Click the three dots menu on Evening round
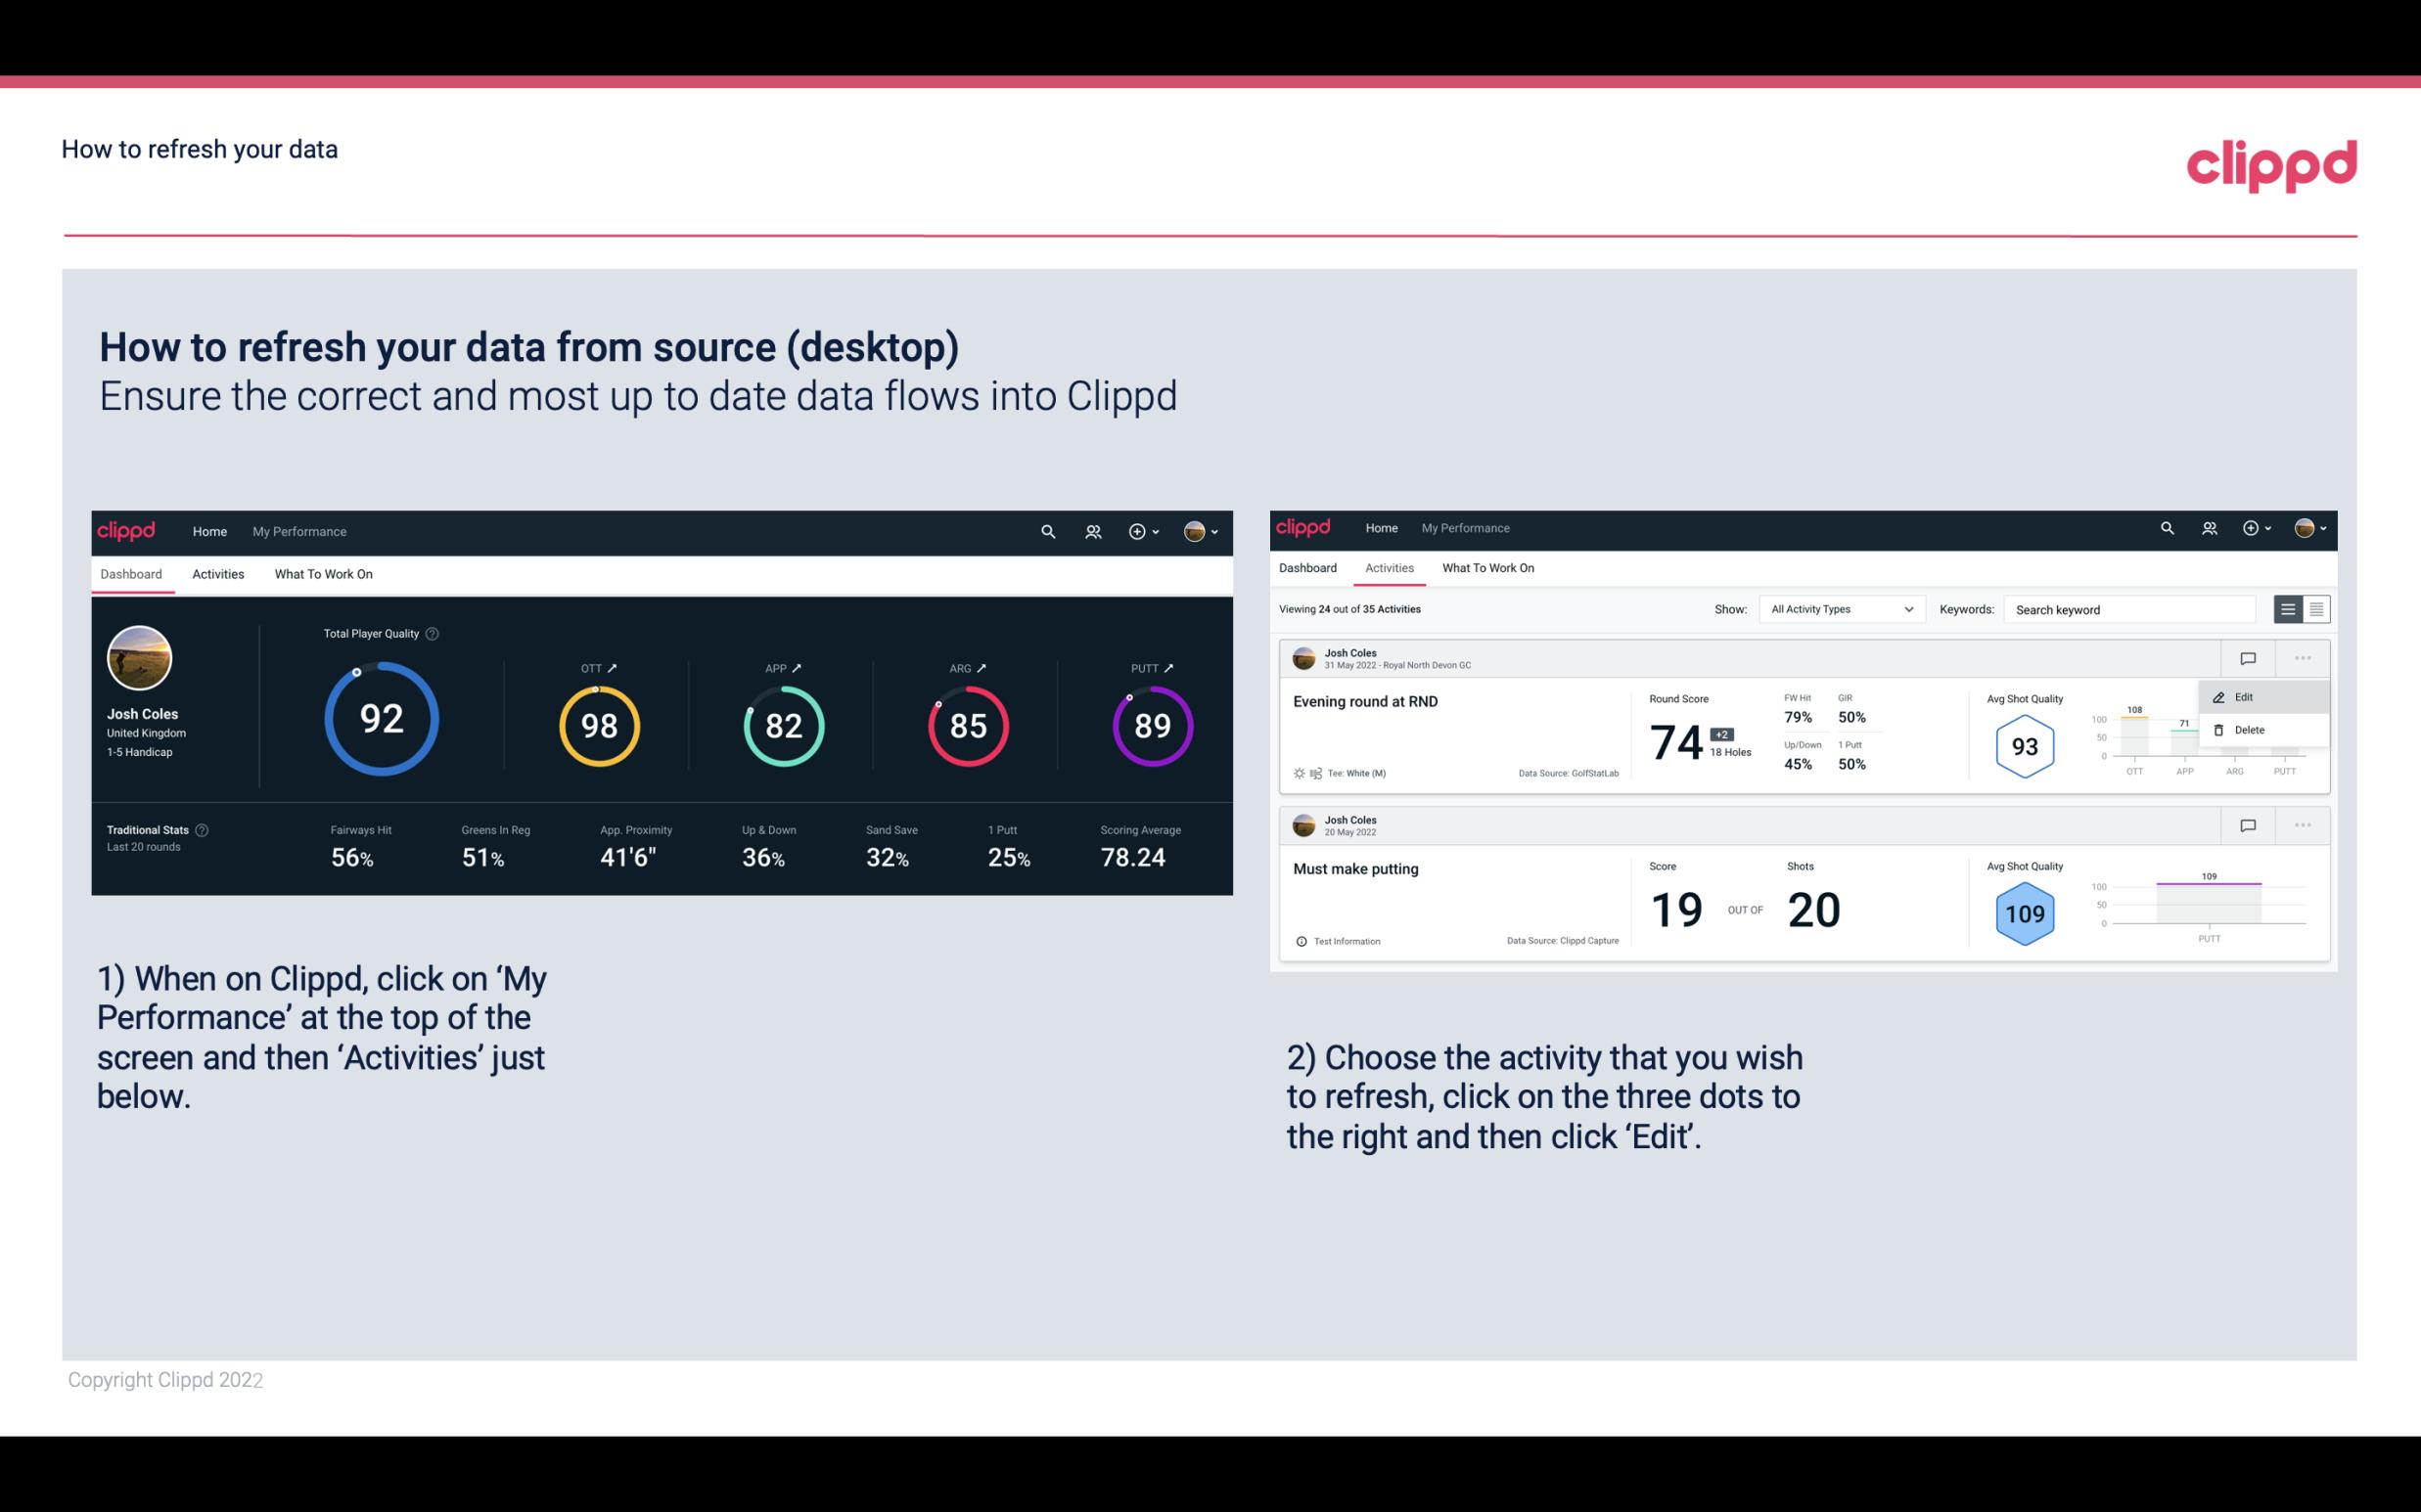Viewport: 2421px width, 1512px height. click(x=2301, y=656)
